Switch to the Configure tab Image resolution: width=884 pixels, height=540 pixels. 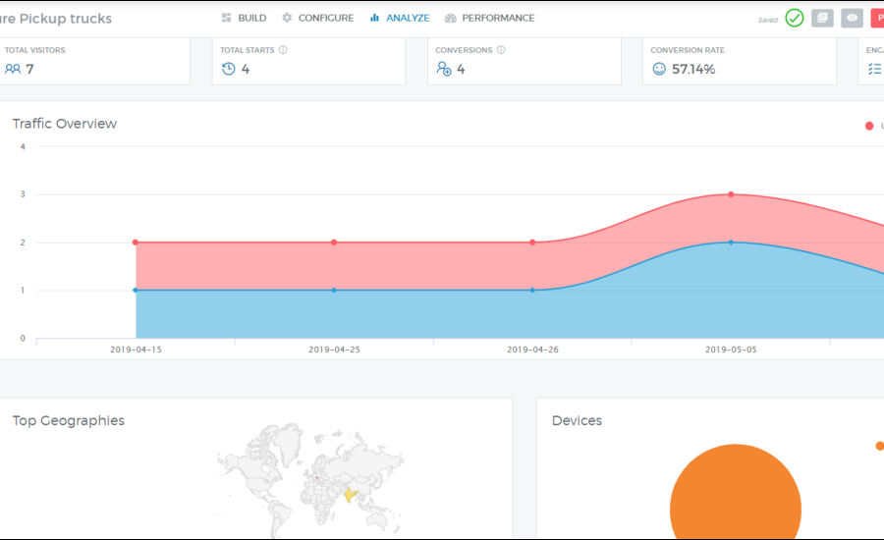(317, 18)
